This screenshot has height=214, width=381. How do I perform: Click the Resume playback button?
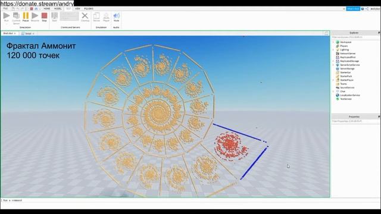[x=35, y=17]
